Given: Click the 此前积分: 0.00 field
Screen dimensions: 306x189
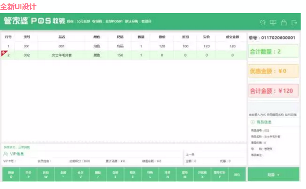Looking at the screenshot, I should pyautogui.click(x=80, y=161).
